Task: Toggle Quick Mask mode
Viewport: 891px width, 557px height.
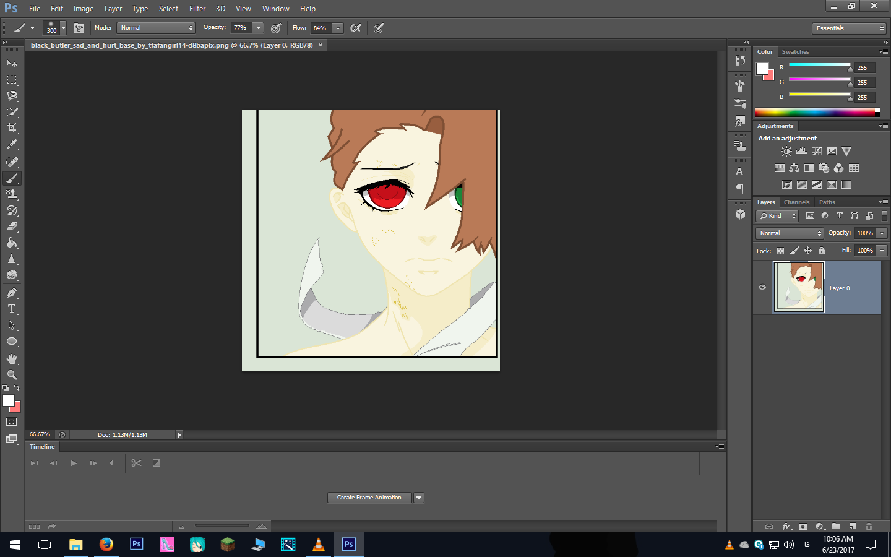Action: point(12,422)
